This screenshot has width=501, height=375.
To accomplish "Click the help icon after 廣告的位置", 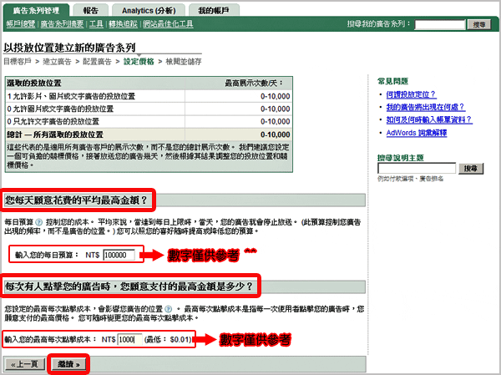I will (169, 309).
